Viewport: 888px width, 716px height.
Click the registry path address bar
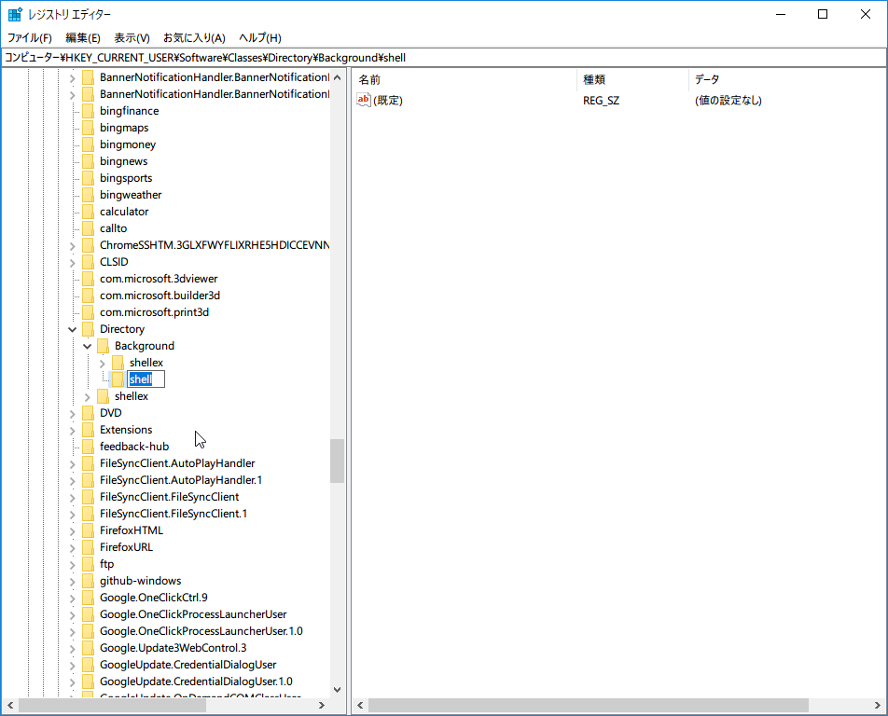click(x=444, y=58)
